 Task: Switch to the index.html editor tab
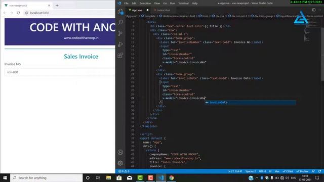(x=164, y=10)
